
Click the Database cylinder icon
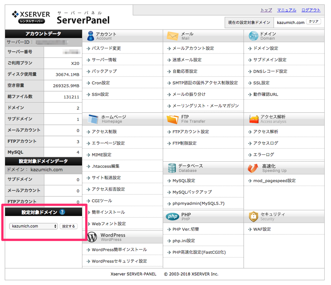point(172,168)
